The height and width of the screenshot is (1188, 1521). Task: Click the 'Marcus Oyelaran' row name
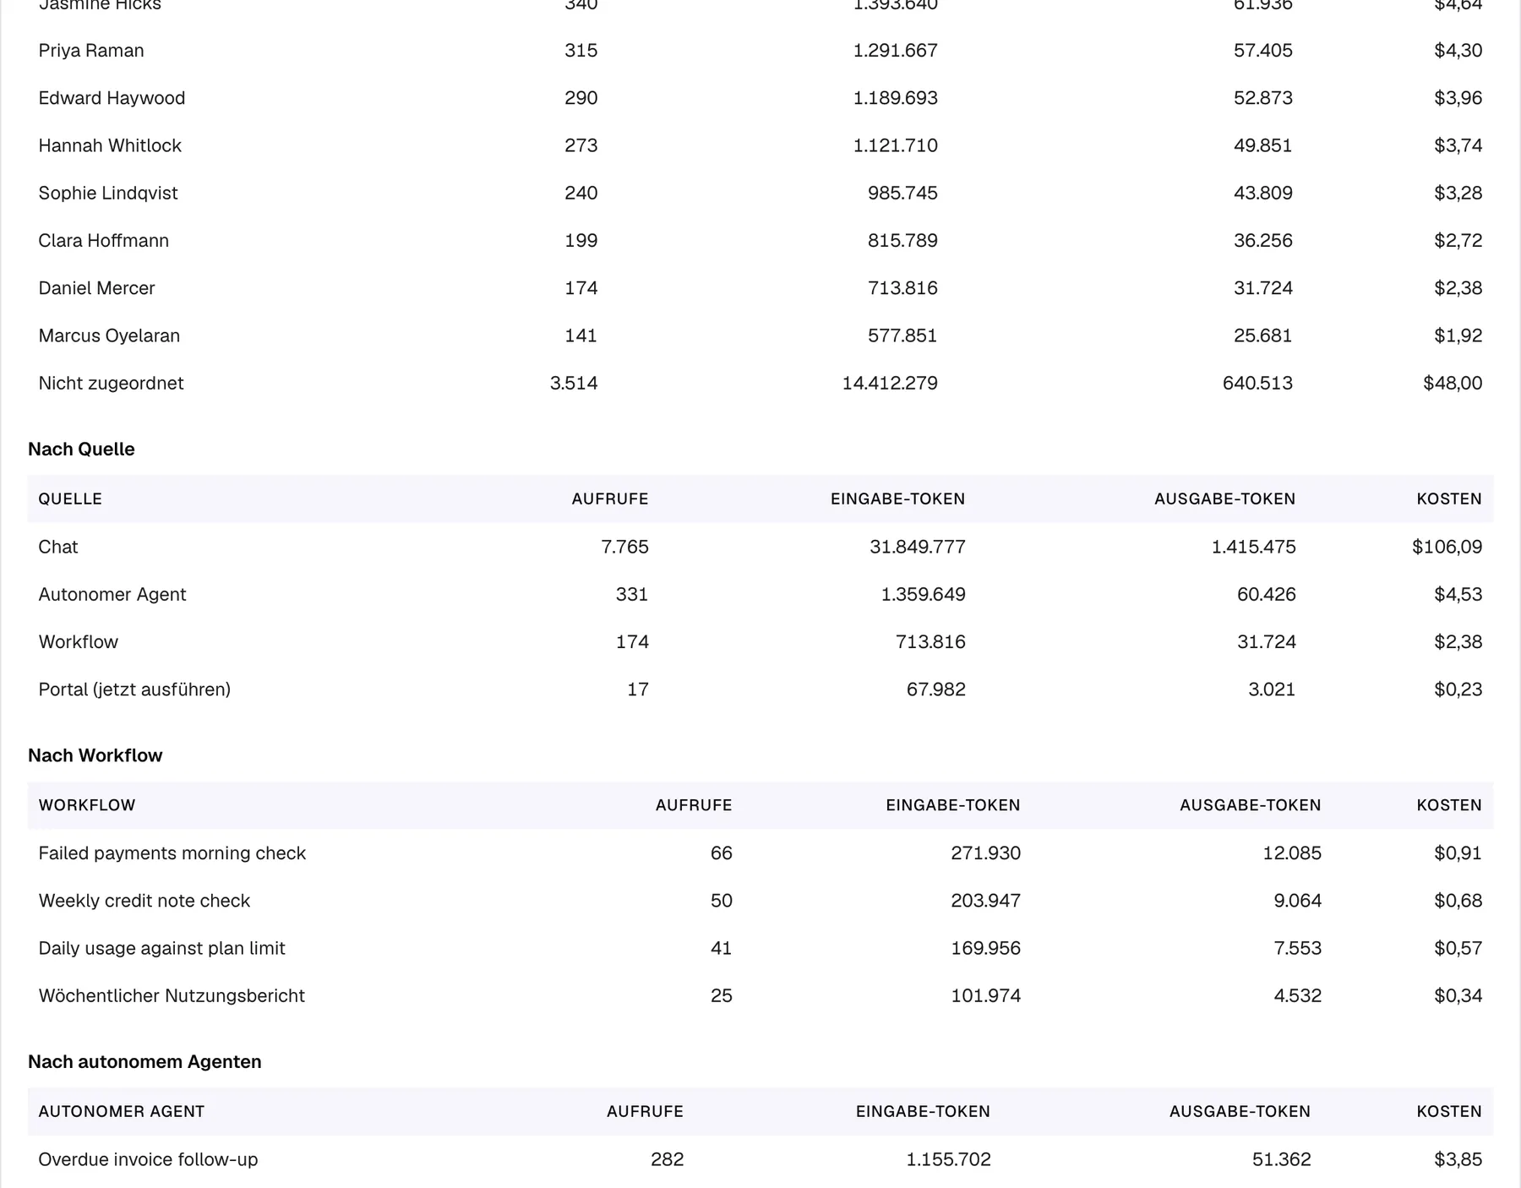[109, 335]
